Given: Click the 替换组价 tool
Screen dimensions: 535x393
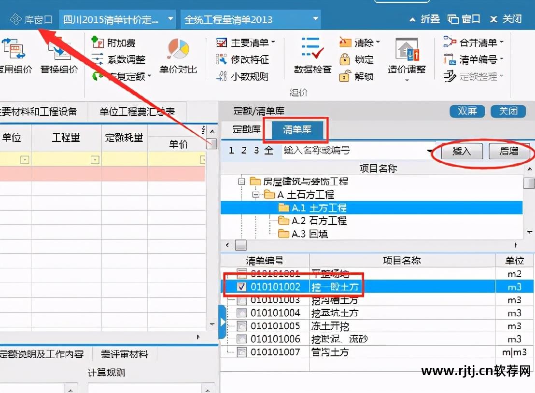Looking at the screenshot, I should click(59, 56).
